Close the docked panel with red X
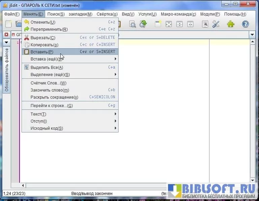 [x=6, y=34]
